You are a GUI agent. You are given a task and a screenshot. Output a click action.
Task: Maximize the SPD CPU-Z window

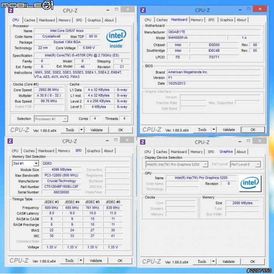116,140
